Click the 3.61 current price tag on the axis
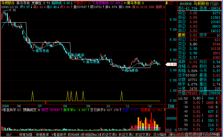This screenshot has height=137, width=223. point(171,64)
